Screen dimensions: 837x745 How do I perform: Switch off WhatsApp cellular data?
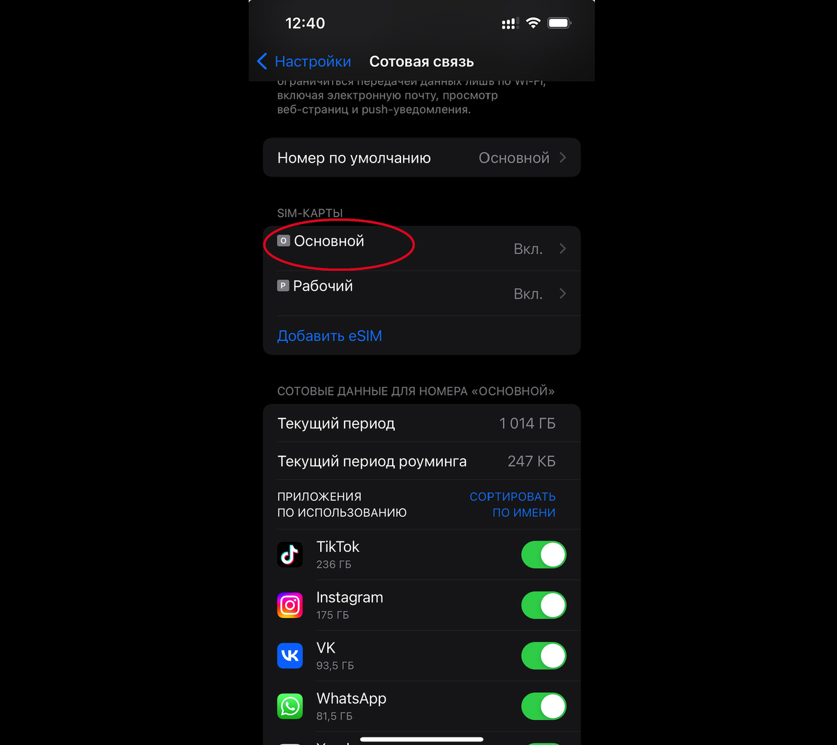pyautogui.click(x=544, y=707)
